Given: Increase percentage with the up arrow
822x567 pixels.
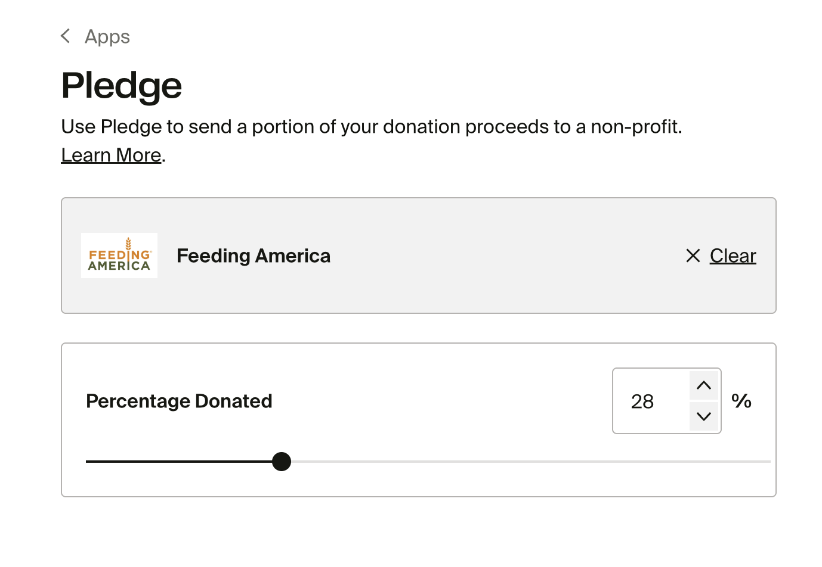Looking at the screenshot, I should point(703,386).
